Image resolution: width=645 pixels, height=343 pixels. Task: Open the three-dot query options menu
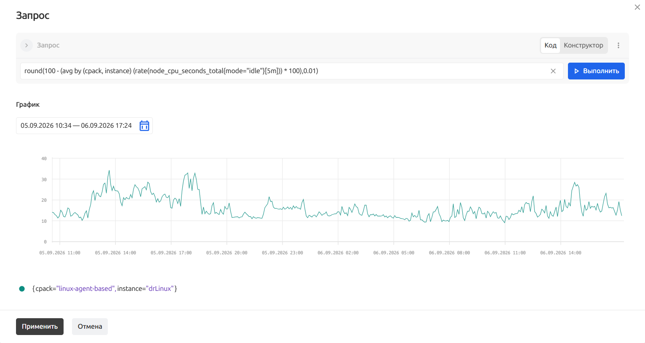coord(618,45)
